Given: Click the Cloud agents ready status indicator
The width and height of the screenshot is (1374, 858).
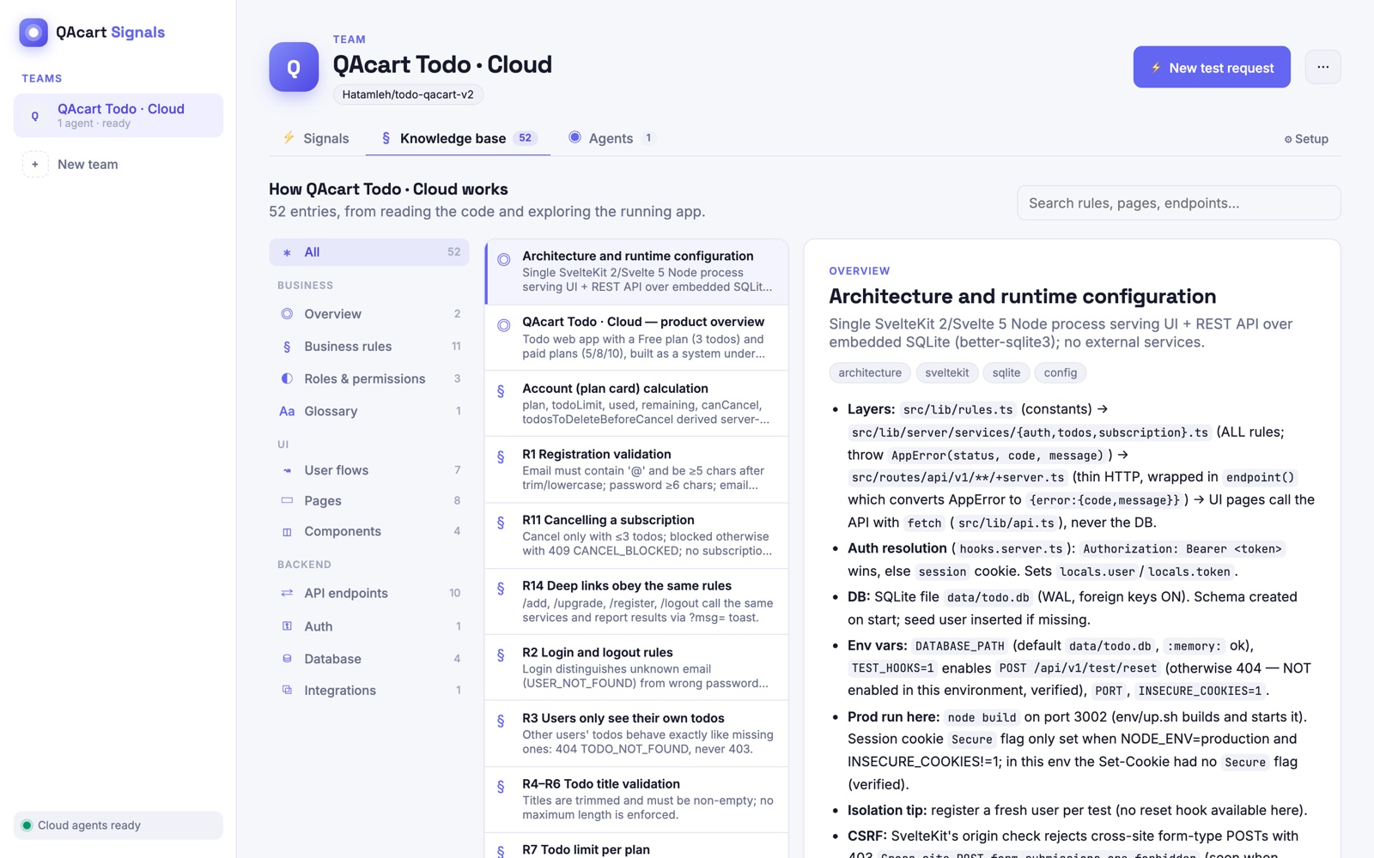Looking at the screenshot, I should coord(119,825).
